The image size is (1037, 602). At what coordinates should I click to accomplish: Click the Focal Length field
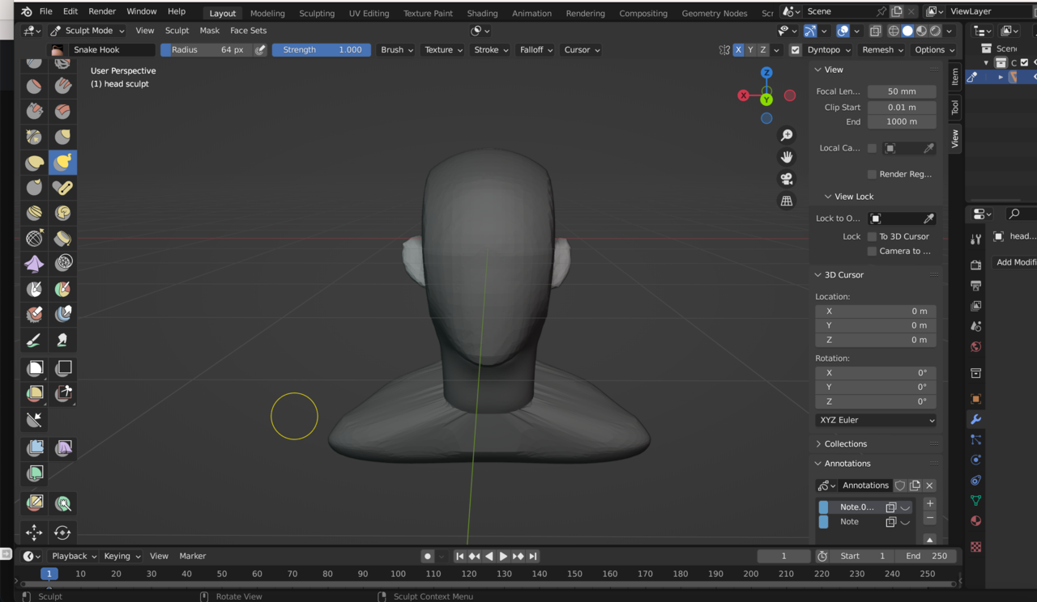point(901,91)
